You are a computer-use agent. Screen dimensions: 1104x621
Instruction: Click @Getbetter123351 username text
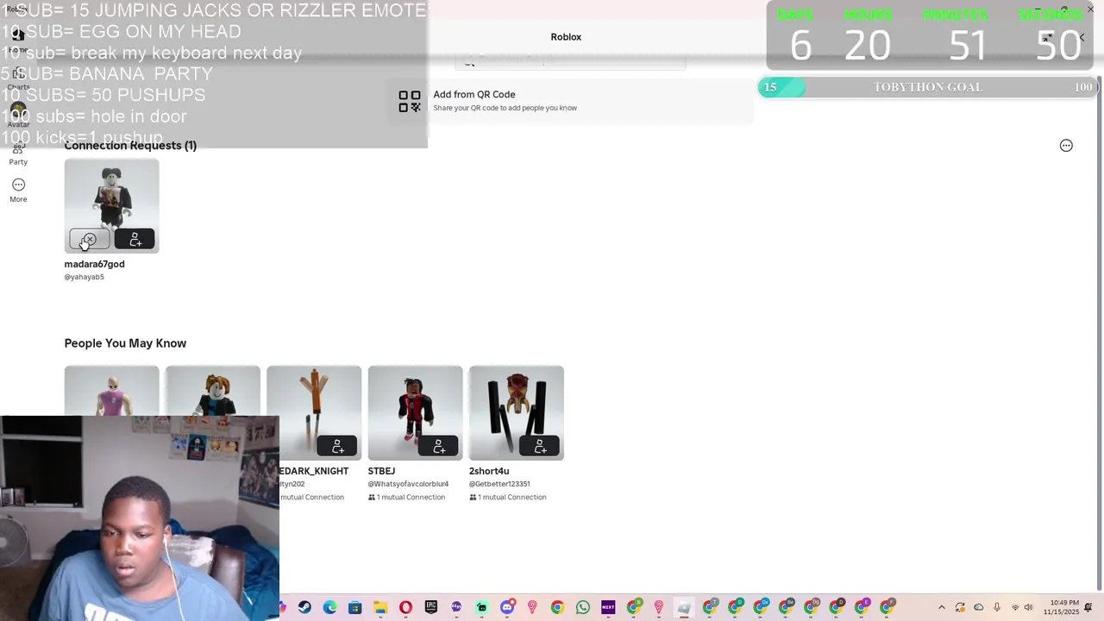coord(499,484)
